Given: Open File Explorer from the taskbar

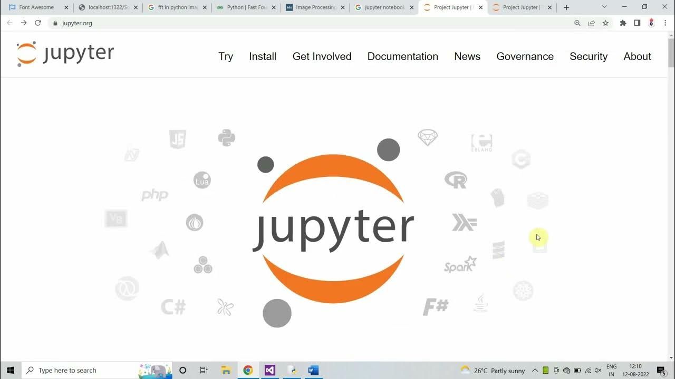Looking at the screenshot, I should (226, 370).
